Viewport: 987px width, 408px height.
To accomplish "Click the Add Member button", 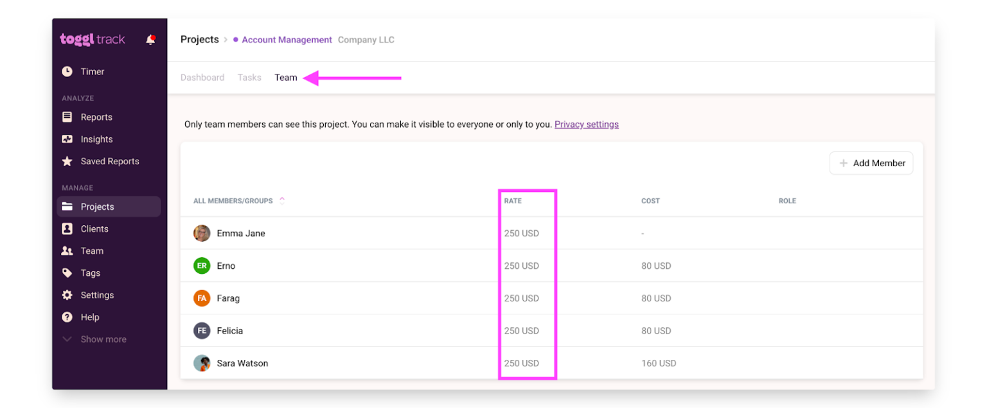I will tap(871, 163).
